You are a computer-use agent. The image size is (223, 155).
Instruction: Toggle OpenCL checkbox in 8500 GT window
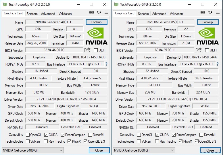coord(139,135)
